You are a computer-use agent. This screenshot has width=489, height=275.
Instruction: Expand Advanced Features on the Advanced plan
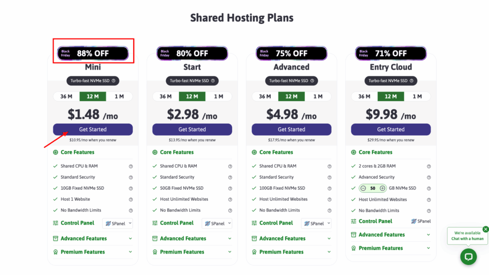290,238
